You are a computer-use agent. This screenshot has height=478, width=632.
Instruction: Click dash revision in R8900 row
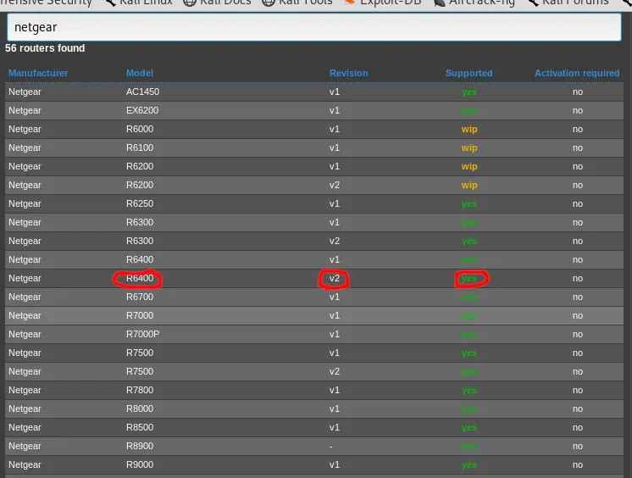(x=331, y=446)
